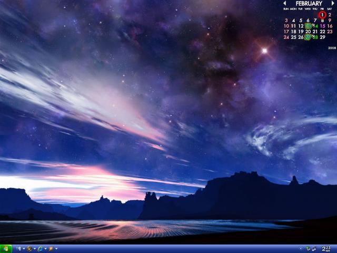Launch World of Warcraft from quick launch
The width and height of the screenshot is (337, 253).
pyautogui.click(x=29, y=249)
